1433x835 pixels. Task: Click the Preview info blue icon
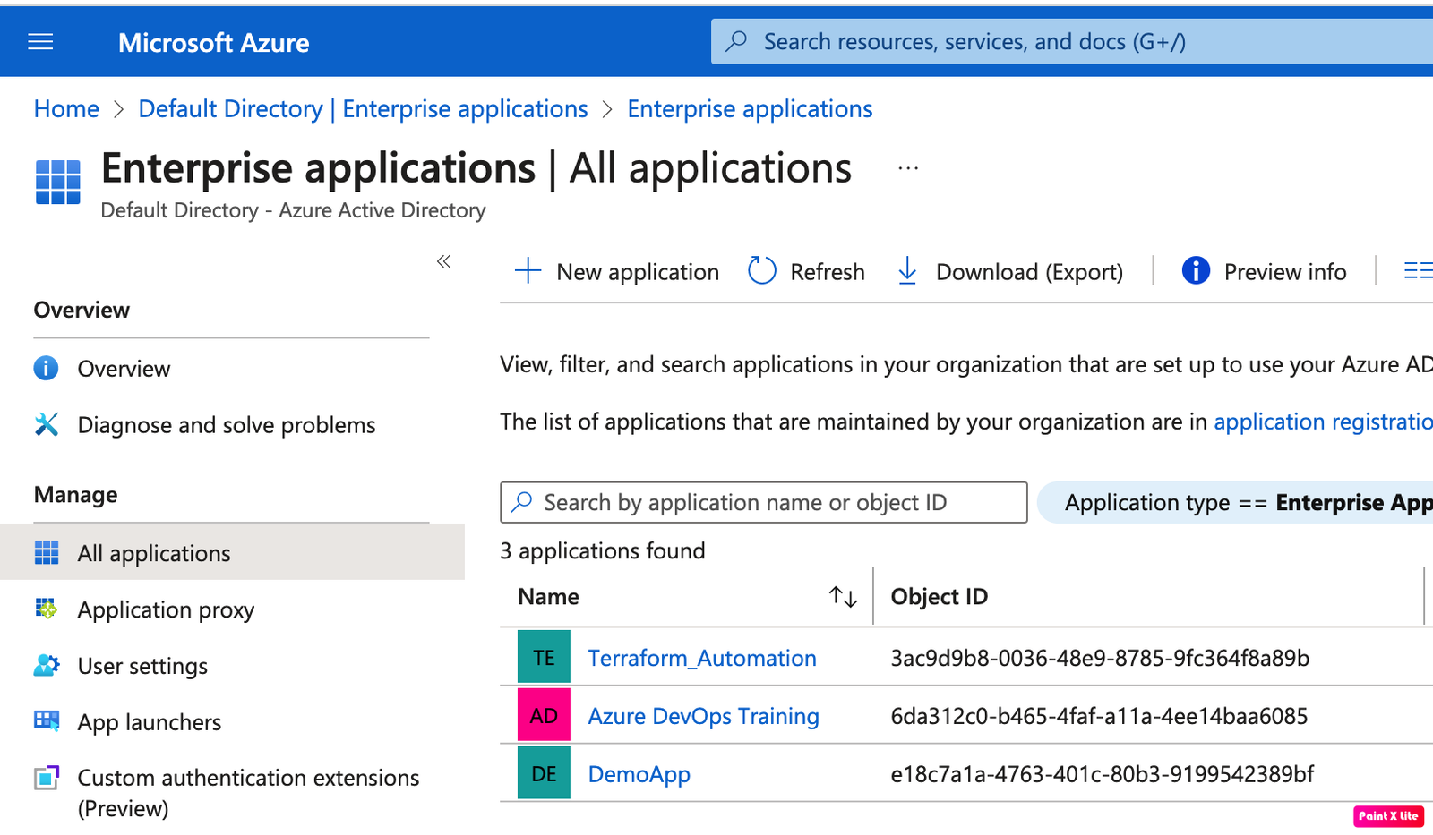(1196, 270)
